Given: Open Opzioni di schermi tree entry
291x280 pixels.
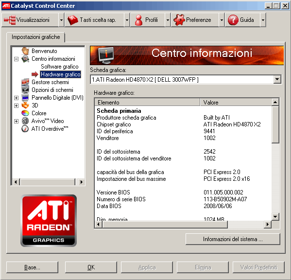Looking at the screenshot, I should point(52,89).
